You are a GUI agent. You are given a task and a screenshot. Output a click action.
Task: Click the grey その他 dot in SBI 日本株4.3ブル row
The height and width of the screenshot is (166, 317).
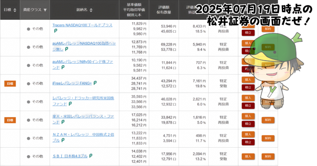click(x=28, y=156)
